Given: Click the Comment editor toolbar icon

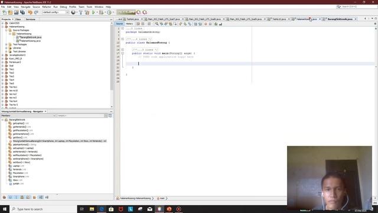Looking at the screenshot, I should coord(216,24).
